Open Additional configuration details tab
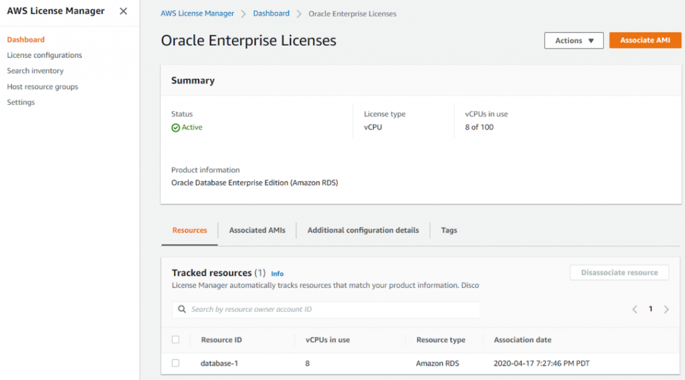The image size is (685, 380). pyautogui.click(x=363, y=230)
